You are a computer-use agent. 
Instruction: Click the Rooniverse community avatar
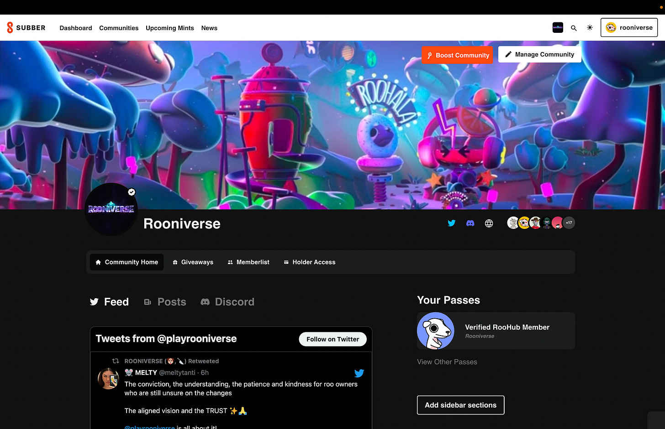click(x=111, y=209)
